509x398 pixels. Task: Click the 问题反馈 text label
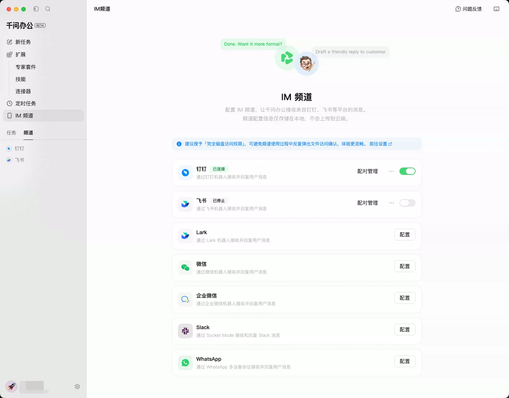coord(472,9)
